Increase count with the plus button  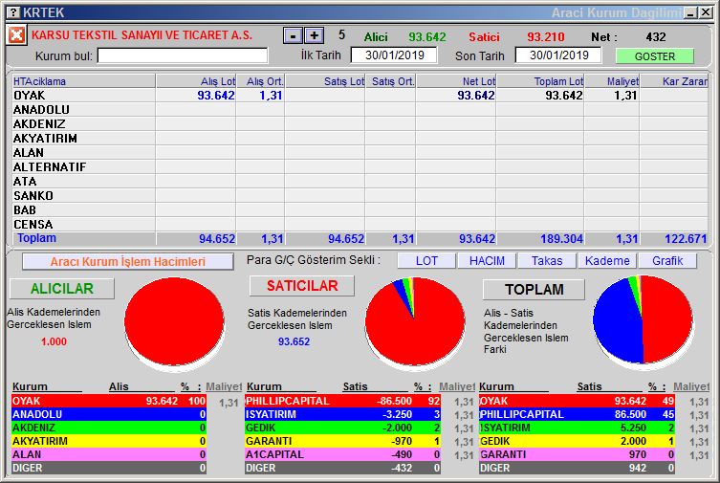(314, 35)
